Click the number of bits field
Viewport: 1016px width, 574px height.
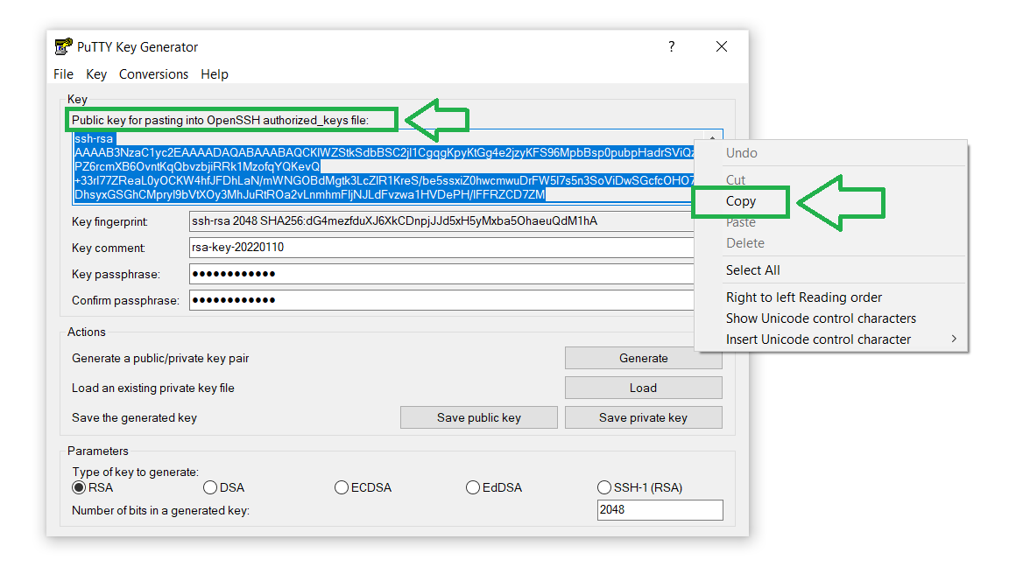(x=660, y=510)
